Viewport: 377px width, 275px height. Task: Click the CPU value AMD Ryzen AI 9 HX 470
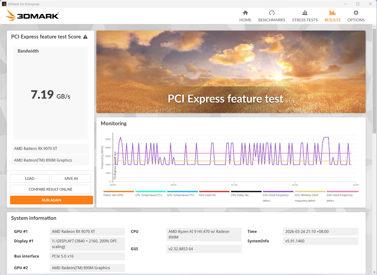click(204, 234)
